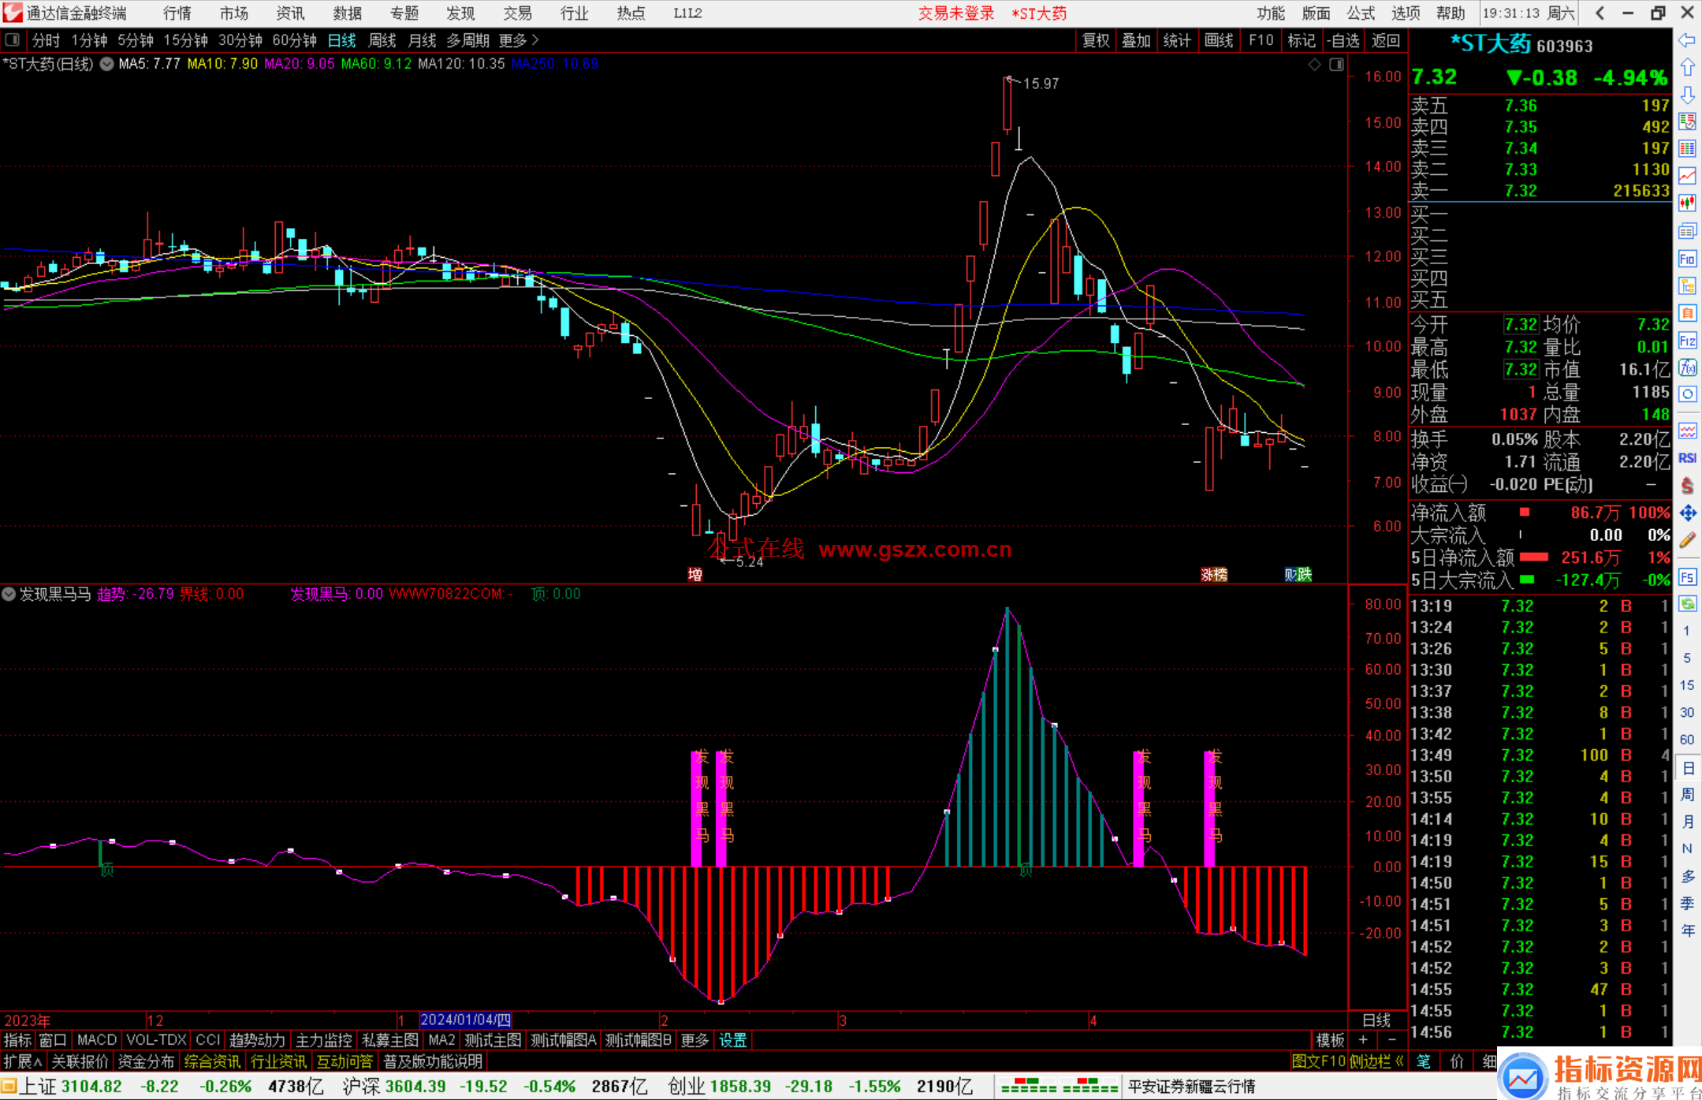Expand main chart indicator dropdown arrow
This screenshot has width=1702, height=1100.
pyautogui.click(x=106, y=64)
